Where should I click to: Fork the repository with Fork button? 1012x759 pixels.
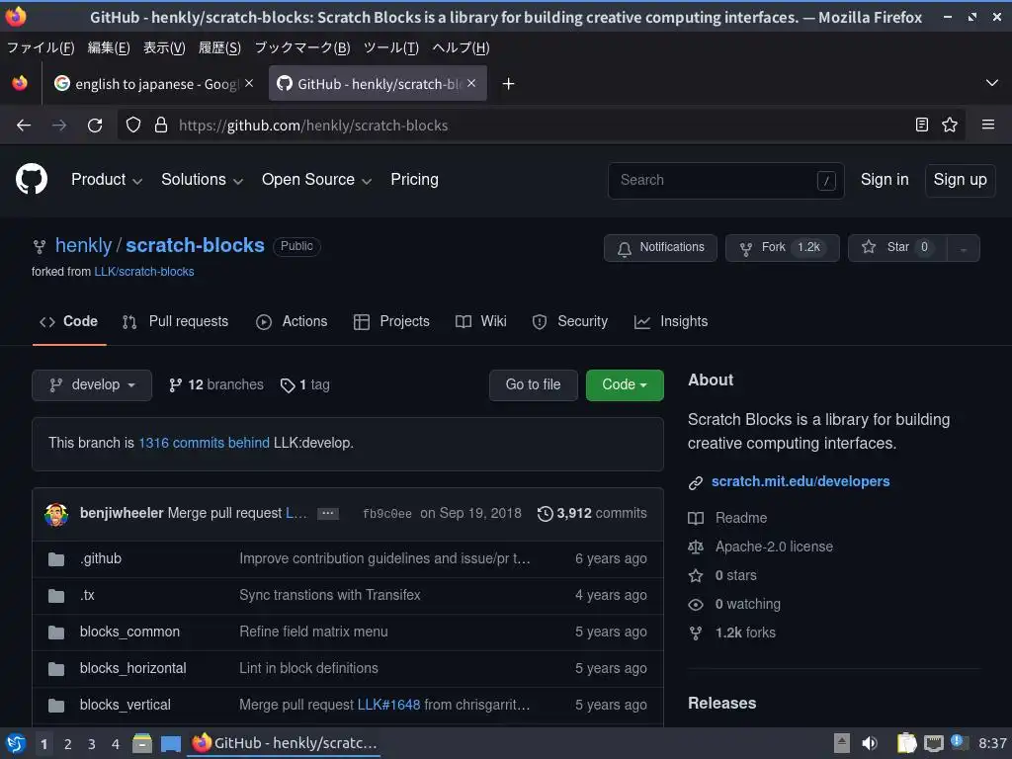coord(783,248)
